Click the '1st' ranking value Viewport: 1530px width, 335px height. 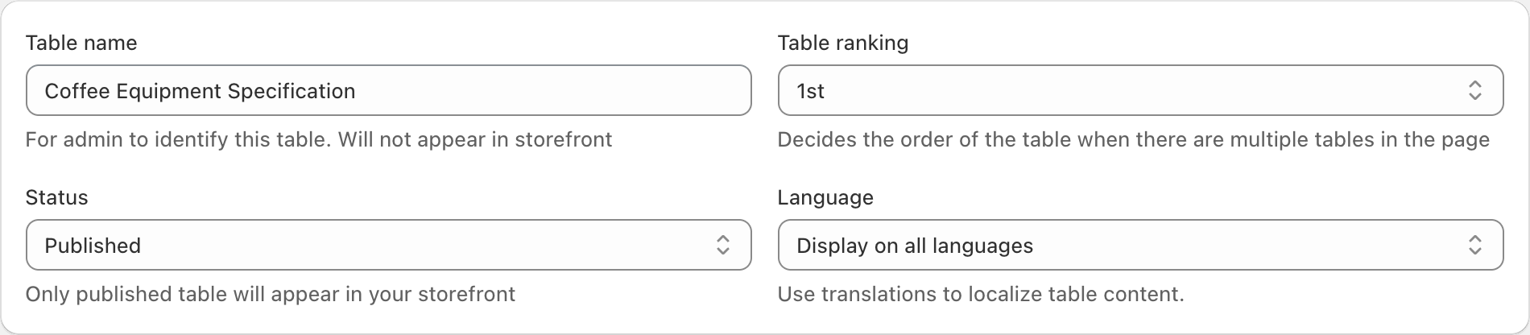(810, 91)
